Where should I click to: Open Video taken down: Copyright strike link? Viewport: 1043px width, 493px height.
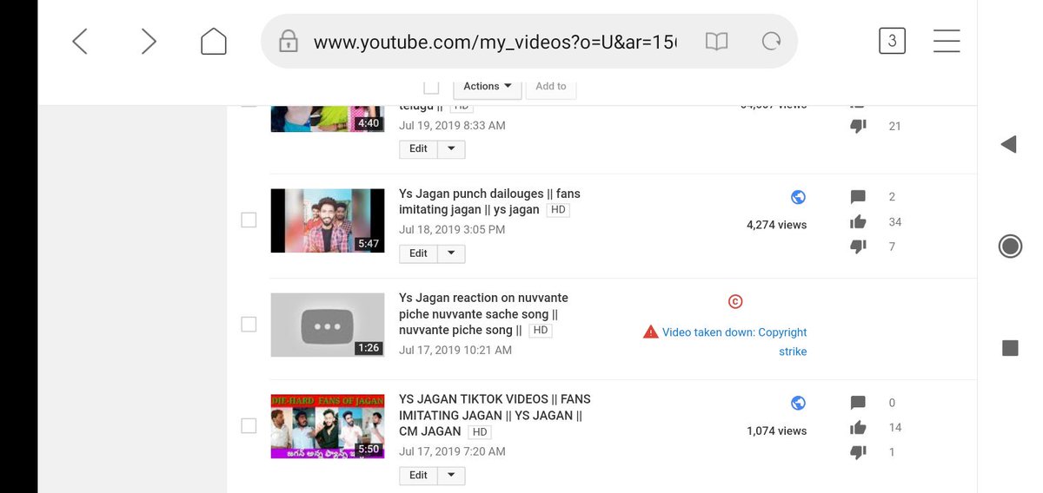pyautogui.click(x=734, y=341)
